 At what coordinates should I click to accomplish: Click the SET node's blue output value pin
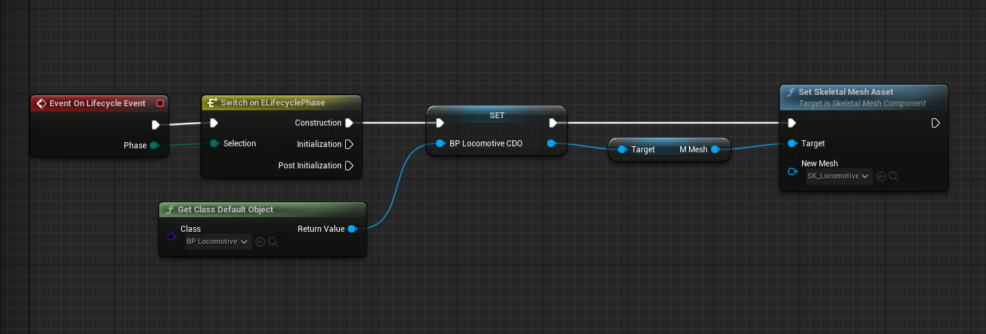pyautogui.click(x=551, y=144)
